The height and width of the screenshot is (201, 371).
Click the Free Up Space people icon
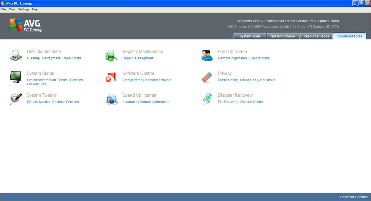pos(207,55)
